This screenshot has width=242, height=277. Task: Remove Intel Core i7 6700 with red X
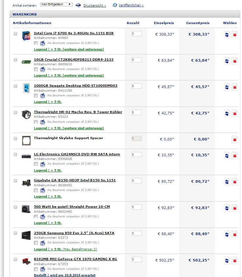(235, 35)
